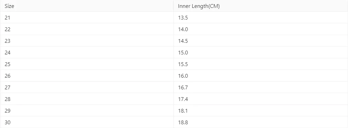Click the 13.5 inner length value
This screenshot has height=128, width=348.
coord(183,18)
